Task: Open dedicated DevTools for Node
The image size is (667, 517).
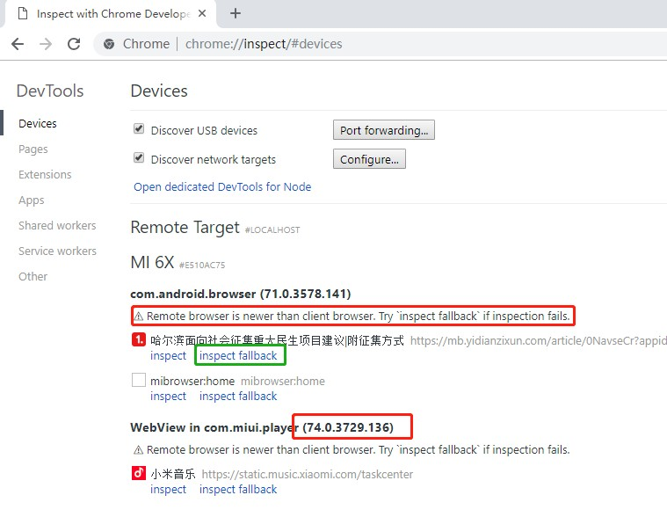Action: click(222, 186)
